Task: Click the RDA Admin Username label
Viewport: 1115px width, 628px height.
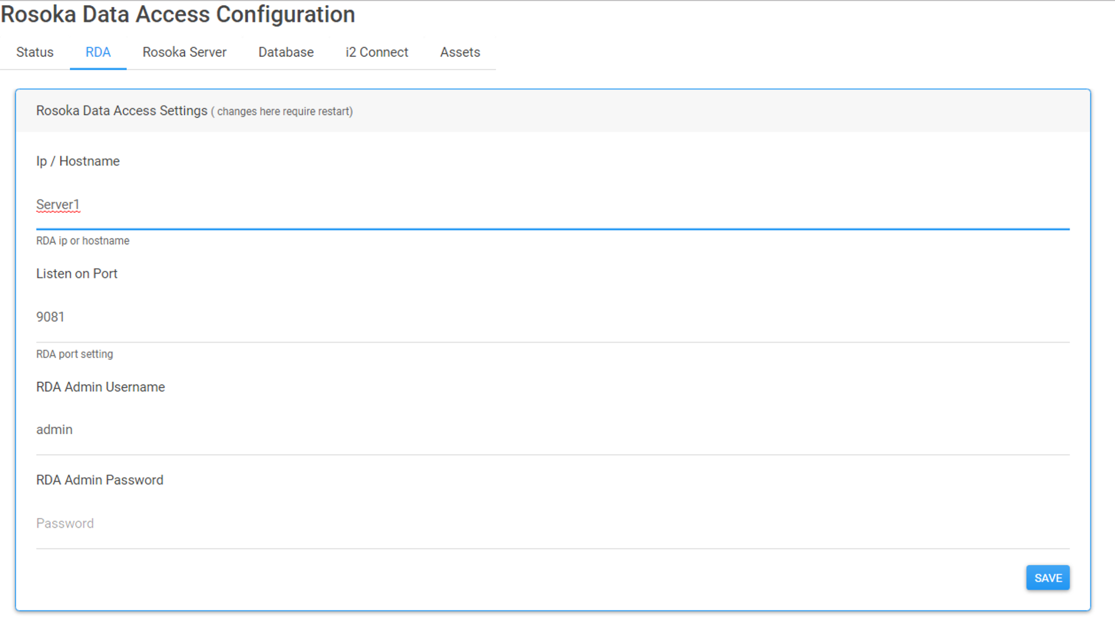Action: pyautogui.click(x=100, y=387)
